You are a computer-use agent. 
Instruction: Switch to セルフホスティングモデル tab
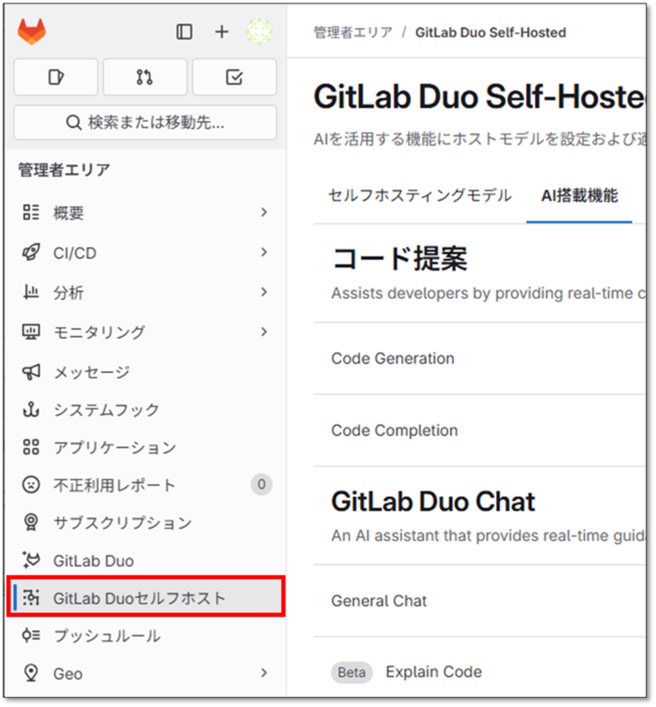pyautogui.click(x=420, y=195)
